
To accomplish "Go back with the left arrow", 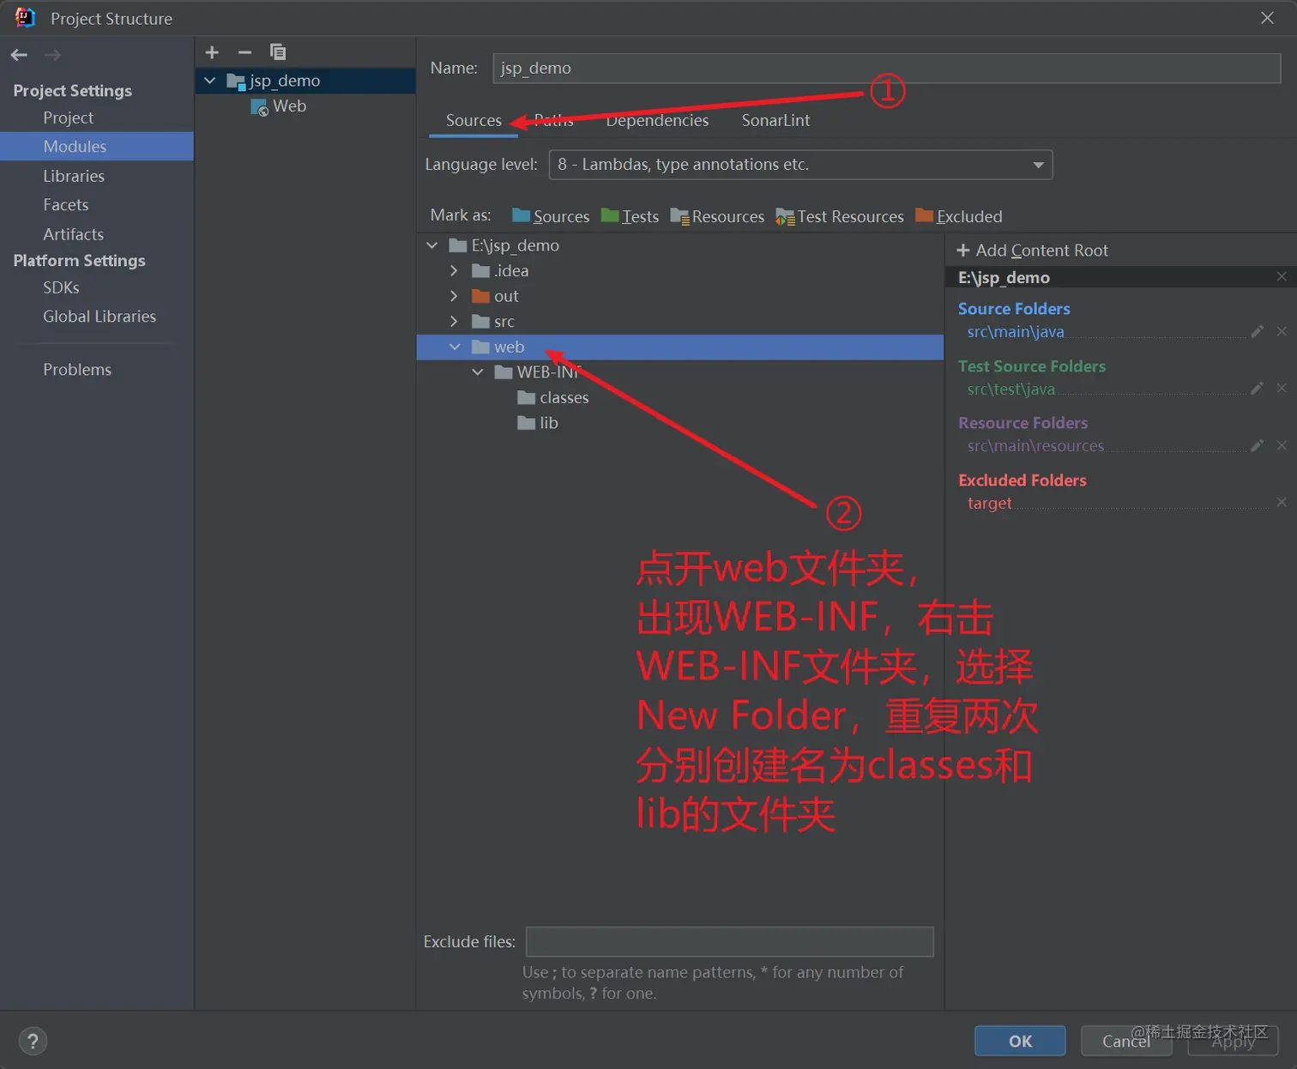I will coord(19,55).
